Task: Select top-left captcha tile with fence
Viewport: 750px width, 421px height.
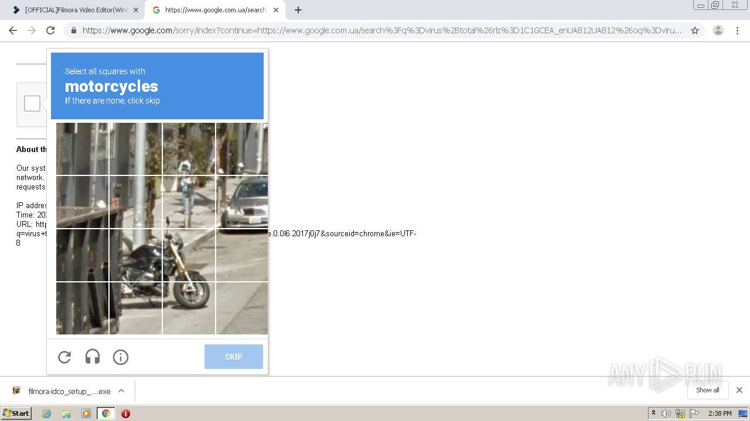Action: (x=82, y=149)
